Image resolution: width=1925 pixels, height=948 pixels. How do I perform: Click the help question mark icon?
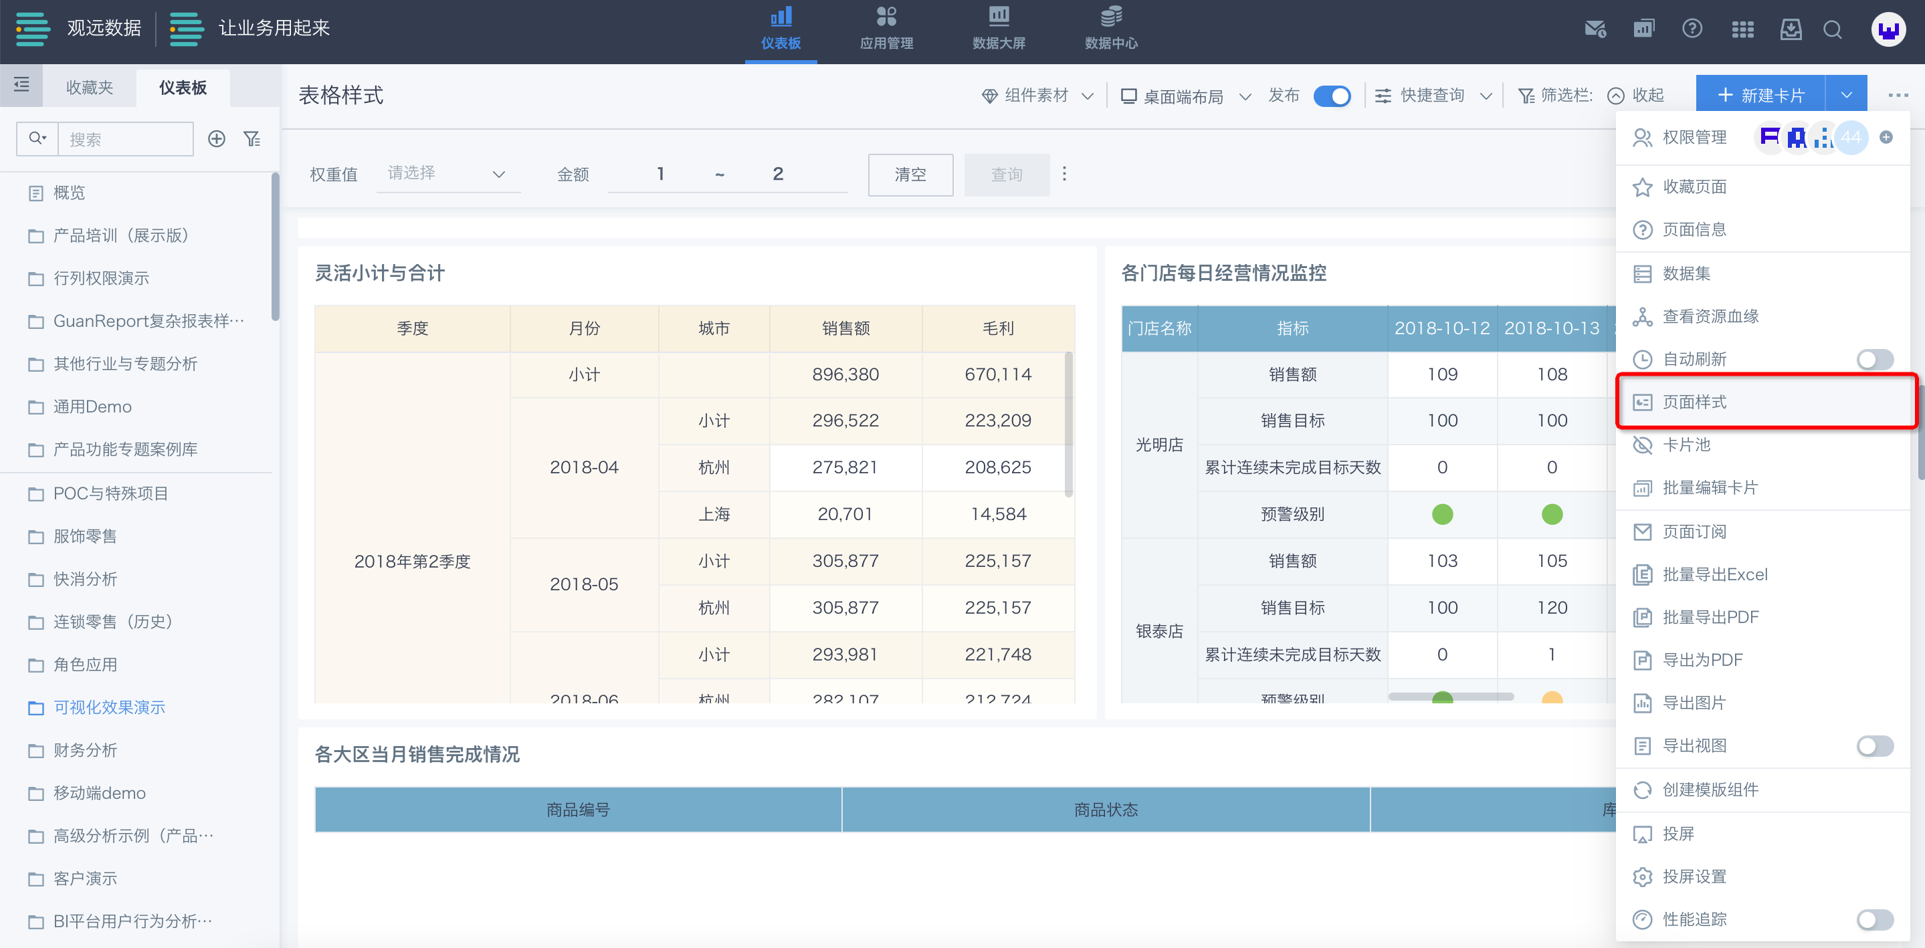[x=1692, y=29]
